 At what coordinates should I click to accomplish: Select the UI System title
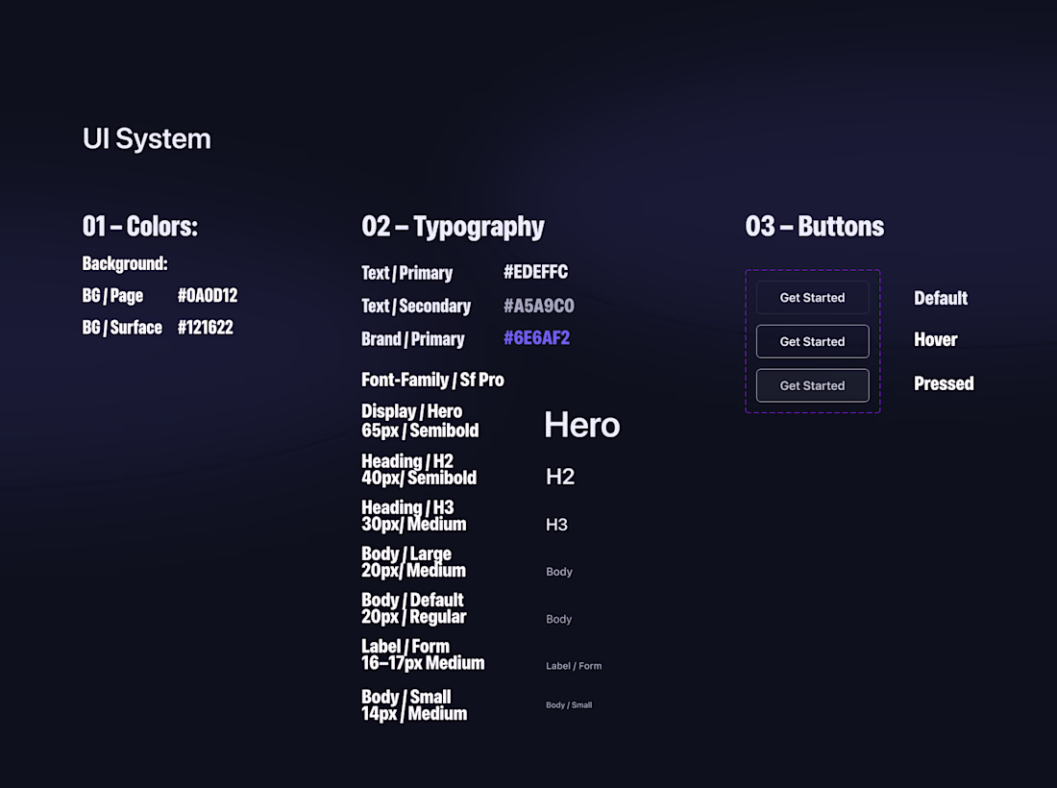pyautogui.click(x=146, y=138)
